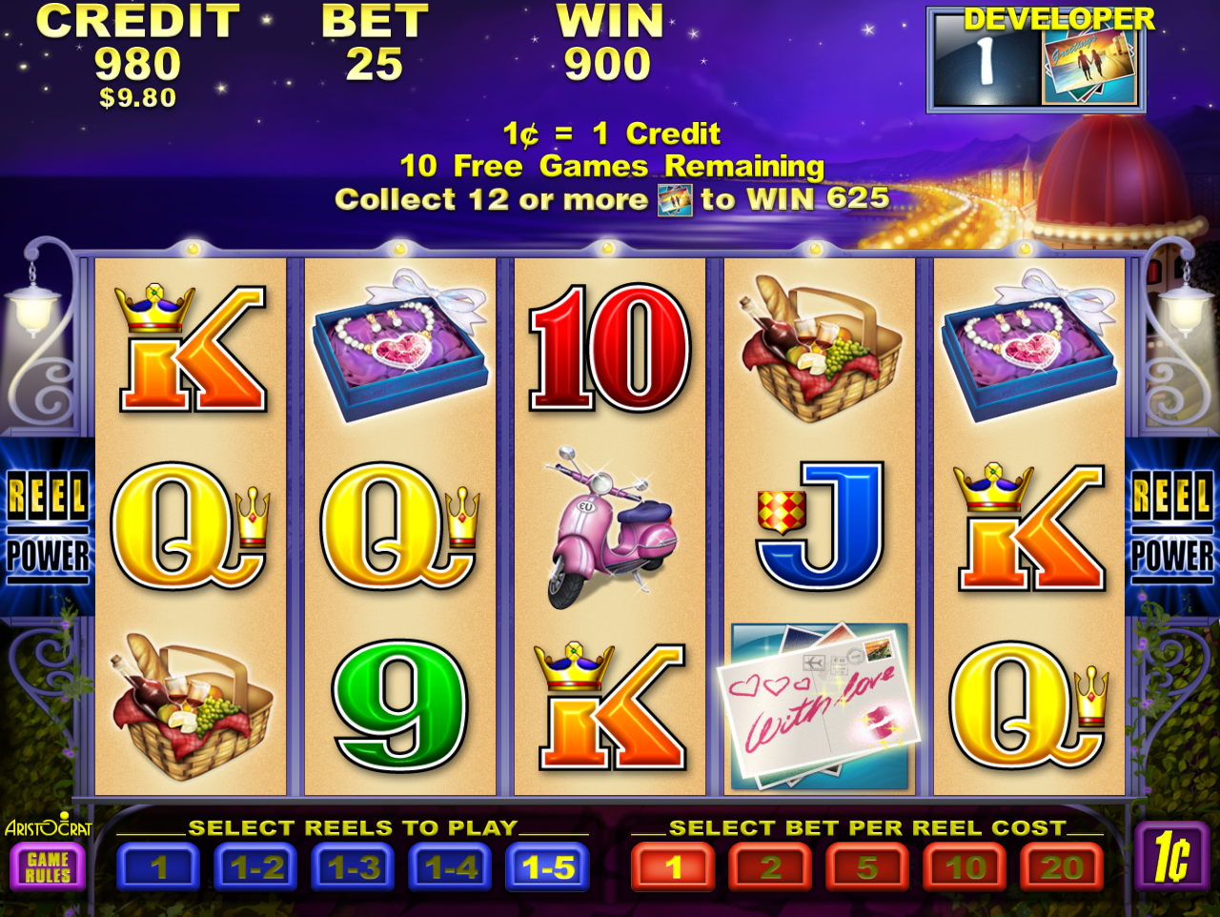Click the pink scooter symbol

pos(611,526)
